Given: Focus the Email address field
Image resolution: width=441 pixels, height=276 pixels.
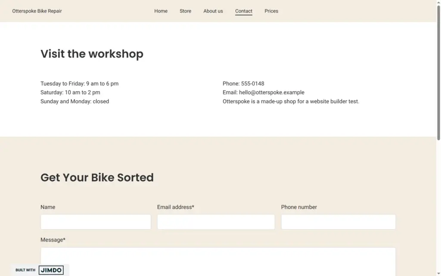Looking at the screenshot, I should click(216, 222).
